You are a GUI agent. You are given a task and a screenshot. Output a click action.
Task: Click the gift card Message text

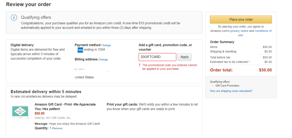(67, 124)
